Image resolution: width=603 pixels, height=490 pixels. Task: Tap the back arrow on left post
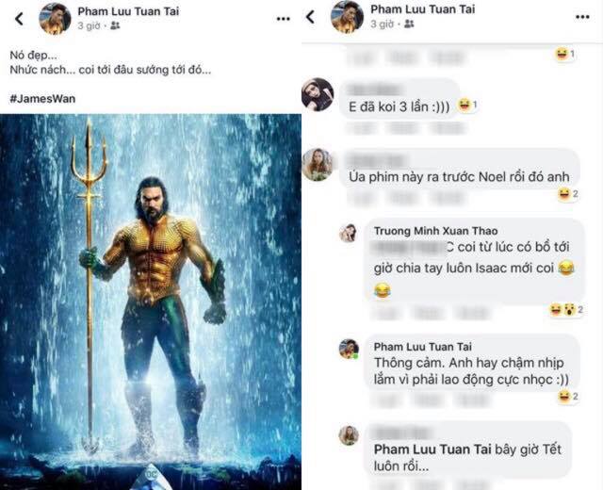click(x=19, y=19)
